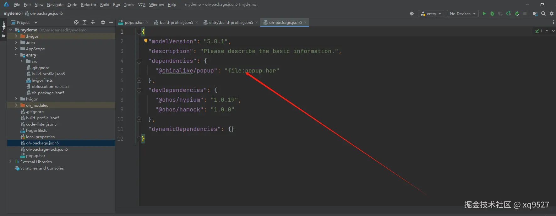556x216 pixels.
Task: Select popup.har in the project tree
Action: [35, 155]
